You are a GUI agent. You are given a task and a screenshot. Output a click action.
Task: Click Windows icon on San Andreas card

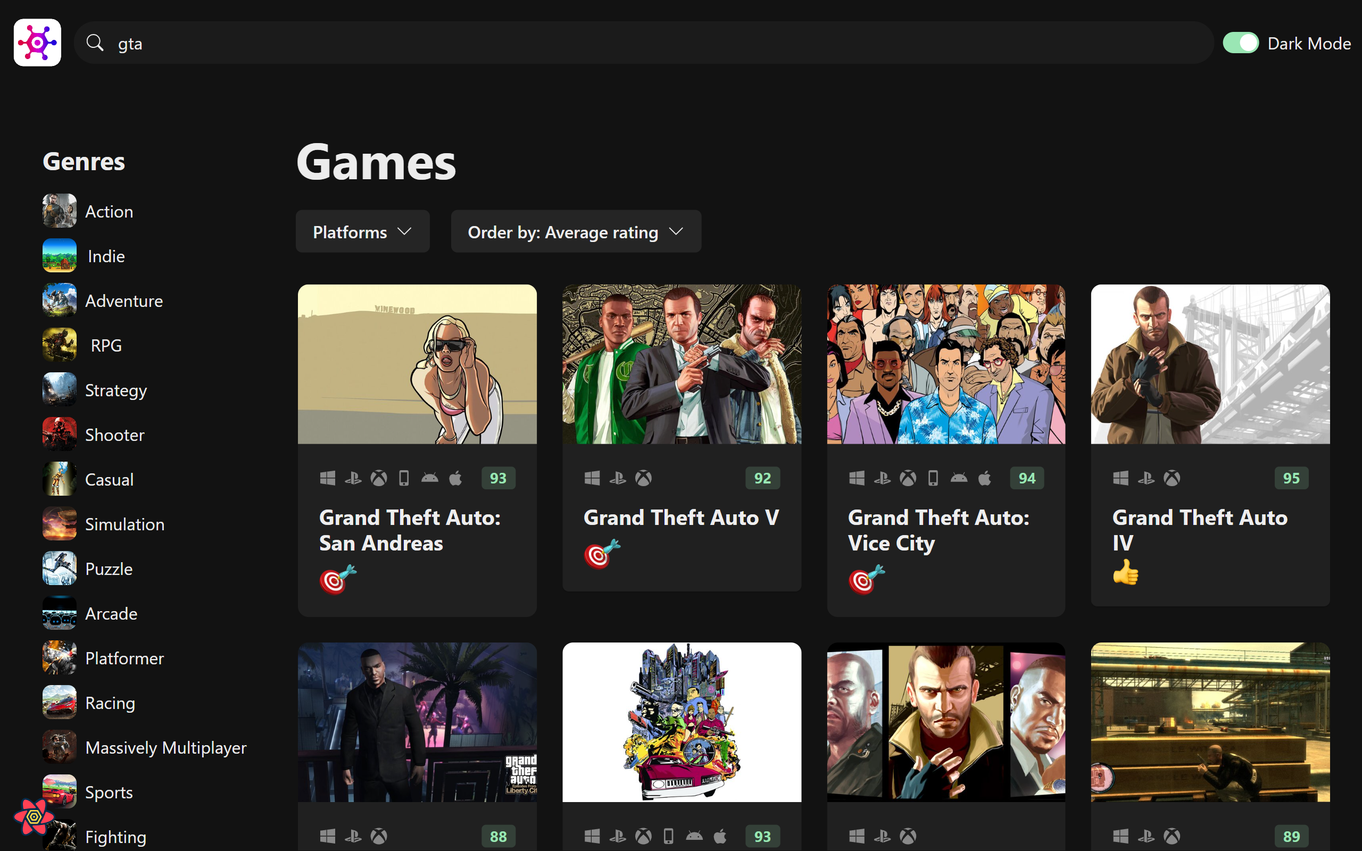(328, 478)
